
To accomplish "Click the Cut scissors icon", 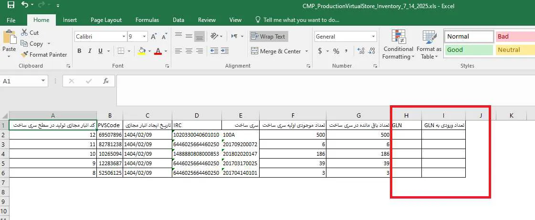I will [x=24, y=33].
